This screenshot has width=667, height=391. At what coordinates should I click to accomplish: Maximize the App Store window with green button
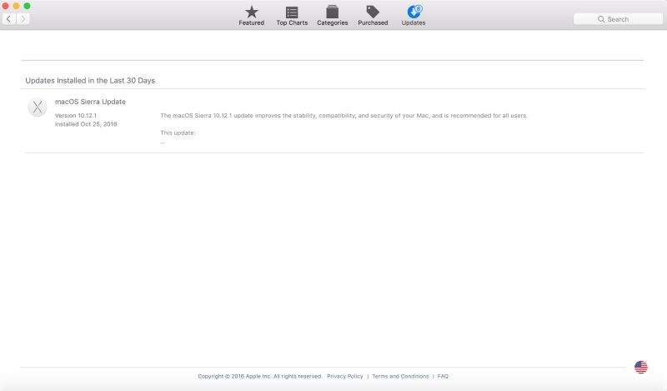(27, 6)
